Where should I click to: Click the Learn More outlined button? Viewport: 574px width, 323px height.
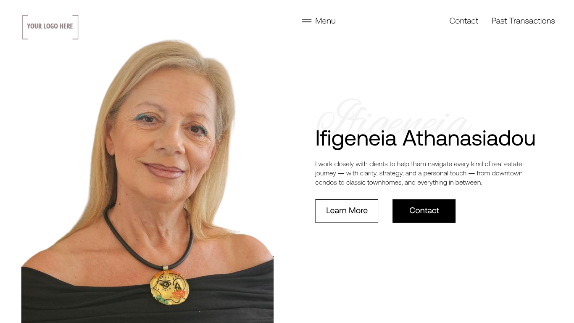[x=347, y=211]
